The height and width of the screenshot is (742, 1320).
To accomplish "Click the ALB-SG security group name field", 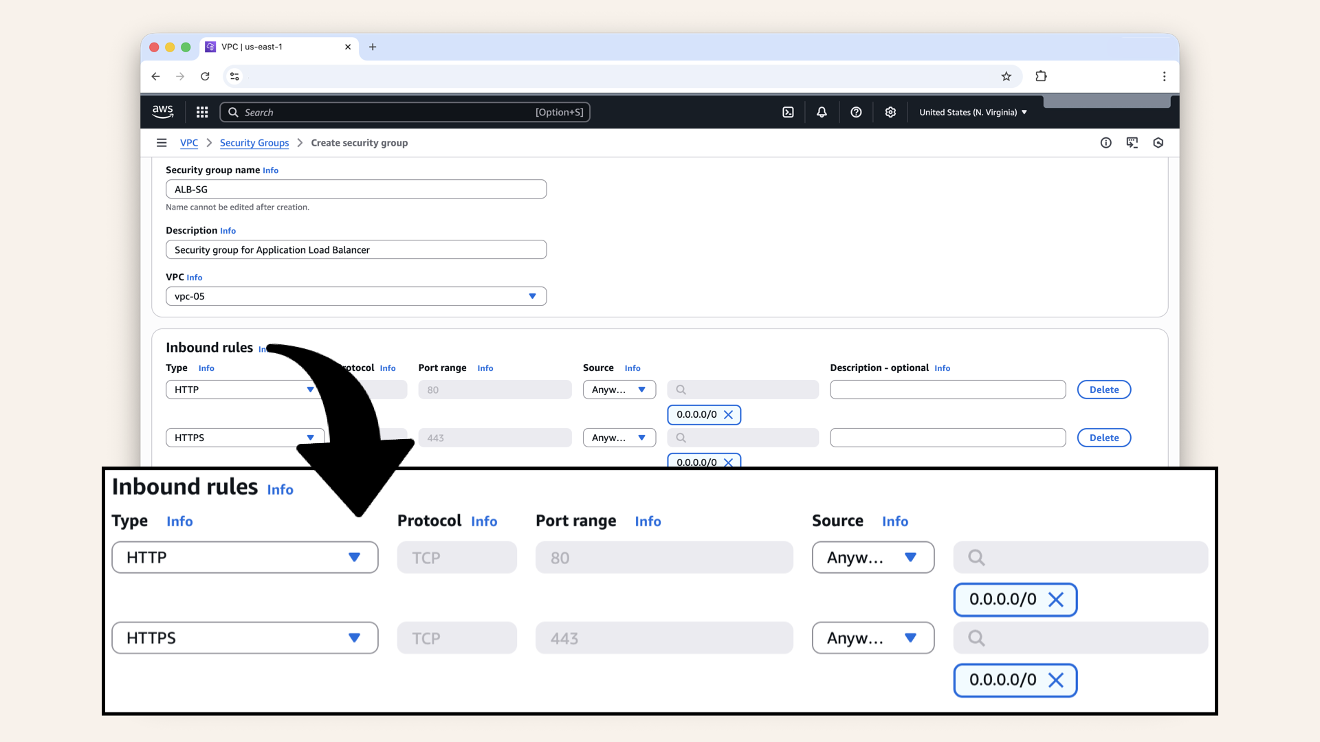I will [355, 189].
